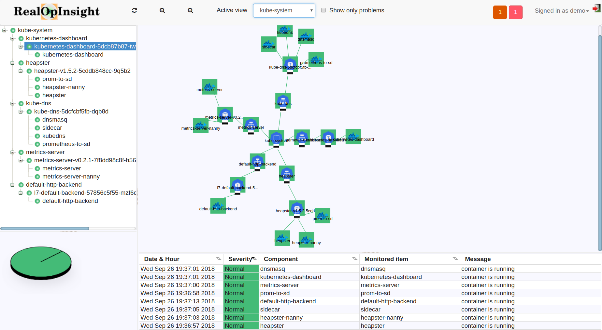Viewport: 602px width, 330px height.
Task: Collapse the heapster tree node
Action: coord(13,63)
